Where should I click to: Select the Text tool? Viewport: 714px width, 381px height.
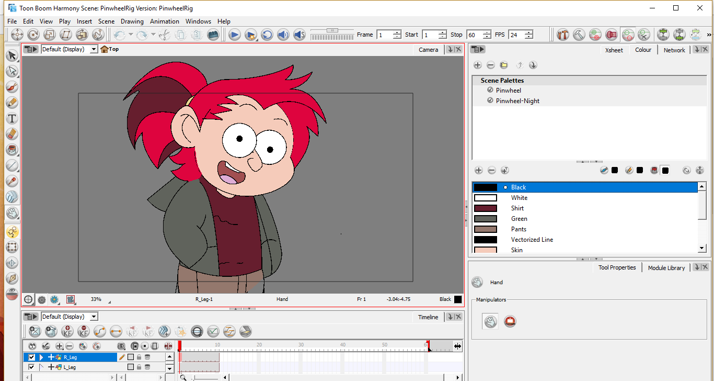click(11, 118)
